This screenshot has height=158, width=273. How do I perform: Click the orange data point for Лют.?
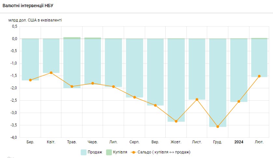[x=259, y=76]
